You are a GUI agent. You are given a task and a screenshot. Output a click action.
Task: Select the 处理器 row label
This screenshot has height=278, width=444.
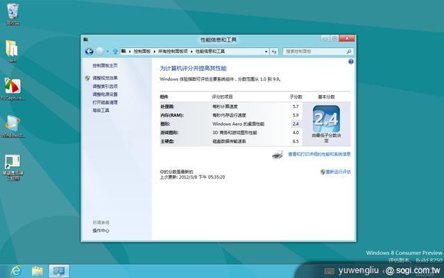click(x=167, y=106)
